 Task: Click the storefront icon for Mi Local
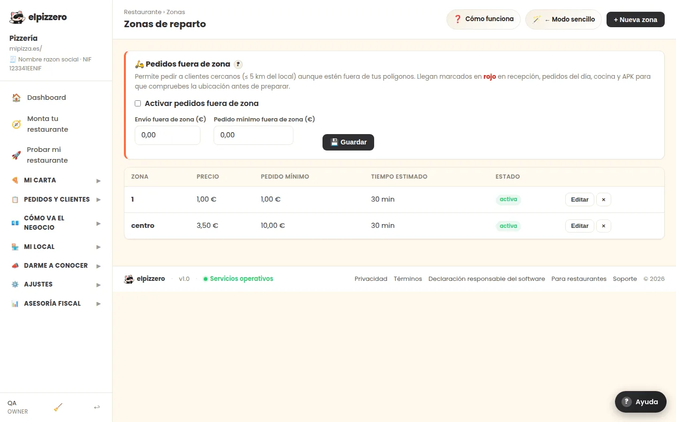coord(15,247)
